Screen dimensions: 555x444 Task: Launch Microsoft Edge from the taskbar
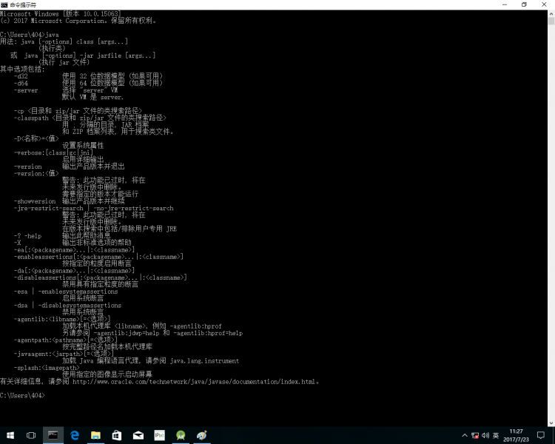[x=74, y=435]
